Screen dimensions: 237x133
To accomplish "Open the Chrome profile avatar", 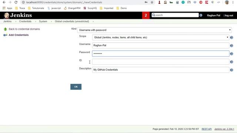I will click(x=227, y=2).
